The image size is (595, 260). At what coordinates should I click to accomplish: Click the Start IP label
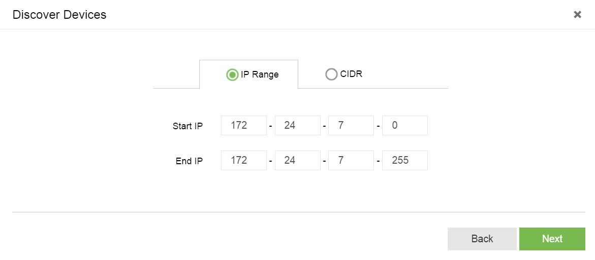pos(187,126)
